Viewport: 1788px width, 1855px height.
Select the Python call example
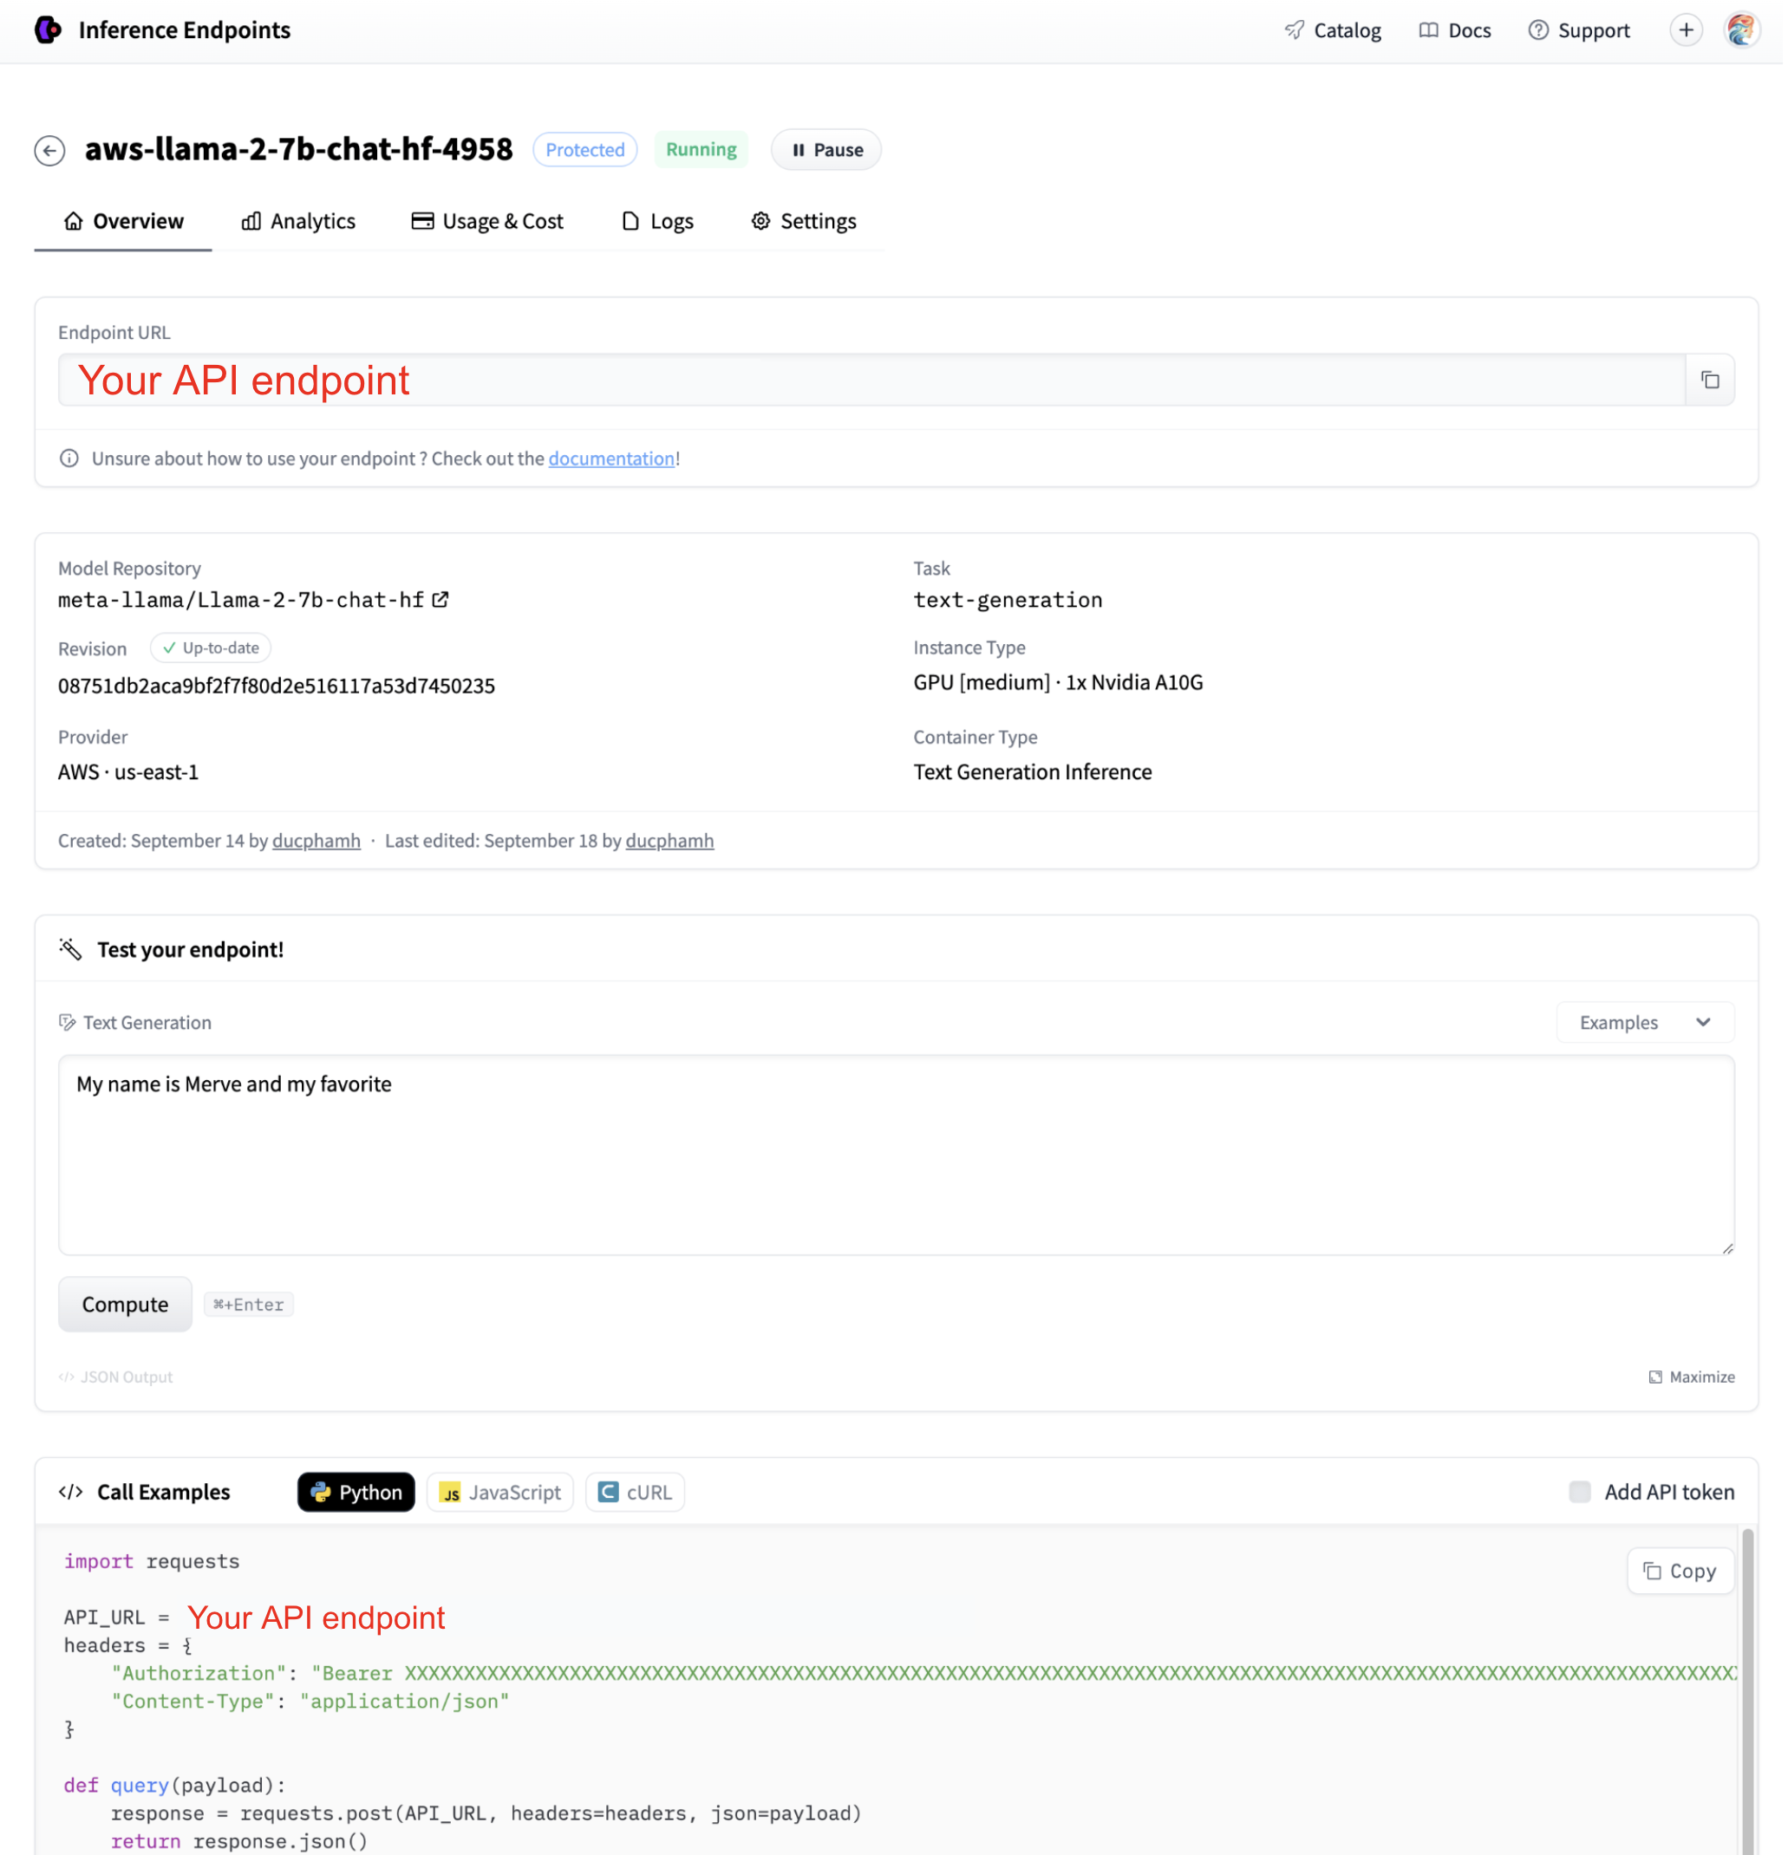point(356,1492)
